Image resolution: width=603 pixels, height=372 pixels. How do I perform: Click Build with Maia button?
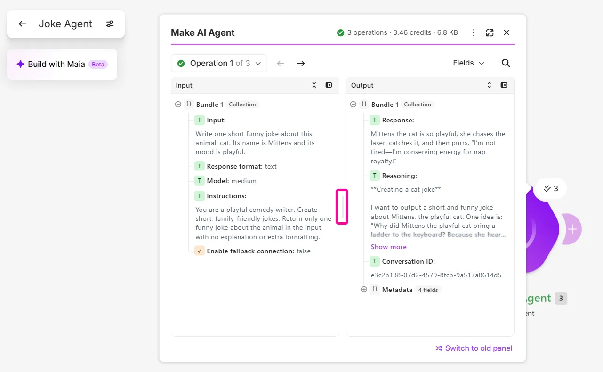[62, 64]
